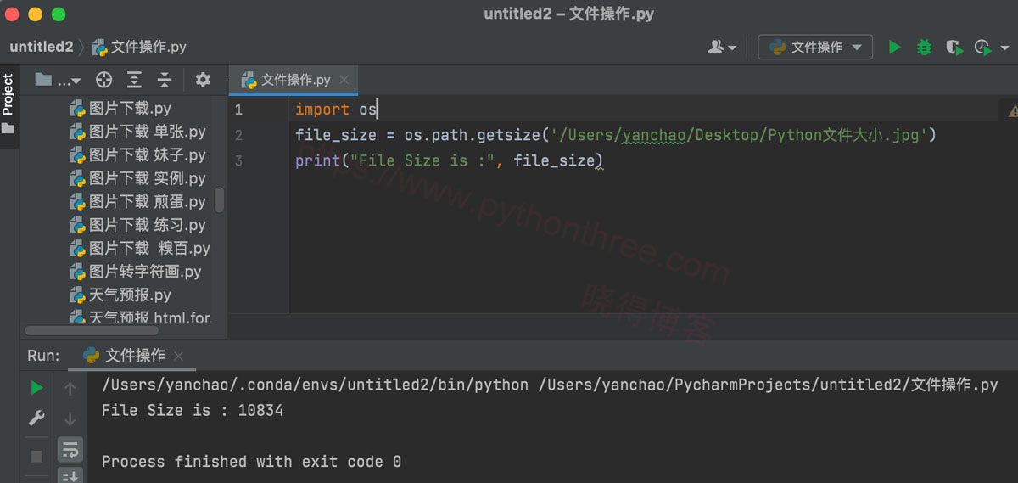Click line number 3 in gutter
The width and height of the screenshot is (1018, 483).
tap(238, 160)
